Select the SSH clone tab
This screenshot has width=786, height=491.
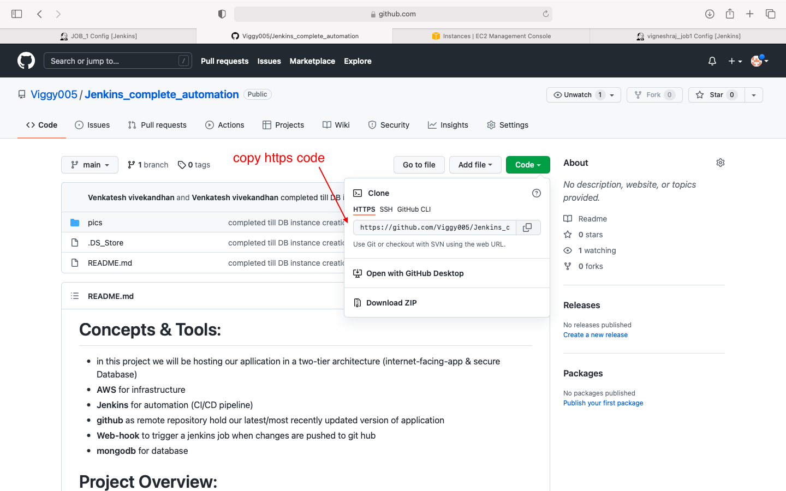[x=386, y=209]
